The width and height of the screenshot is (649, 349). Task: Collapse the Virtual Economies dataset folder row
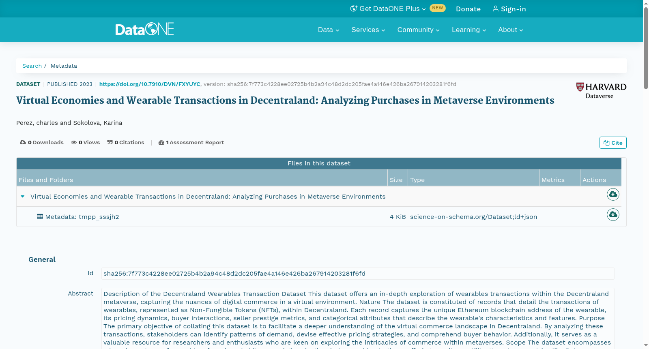point(23,197)
